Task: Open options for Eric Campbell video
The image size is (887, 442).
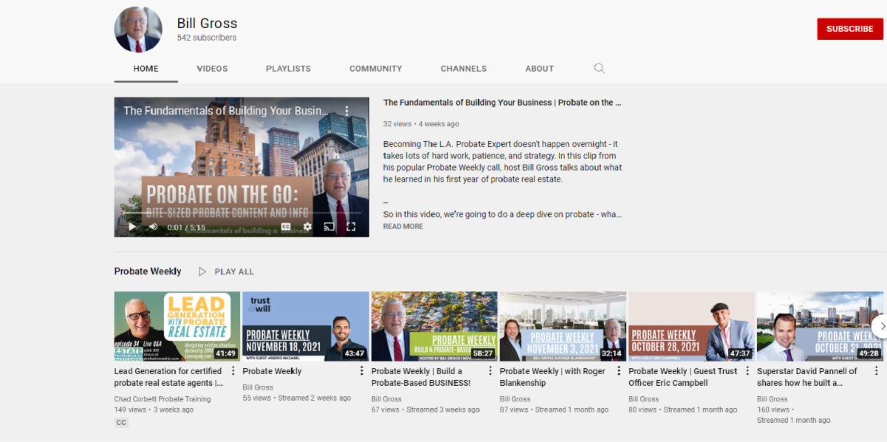Action: click(x=747, y=371)
